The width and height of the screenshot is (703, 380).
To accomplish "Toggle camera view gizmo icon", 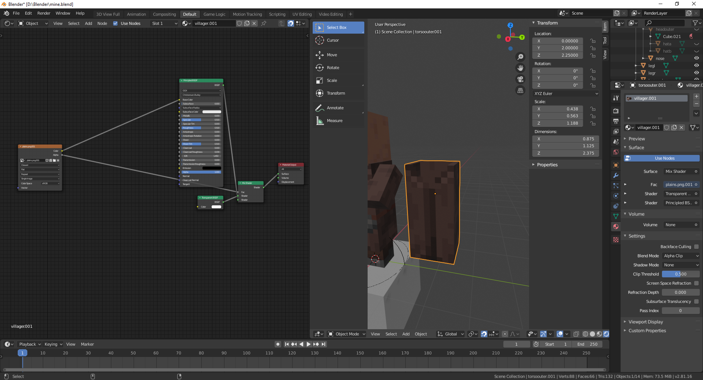I will 520,79.
